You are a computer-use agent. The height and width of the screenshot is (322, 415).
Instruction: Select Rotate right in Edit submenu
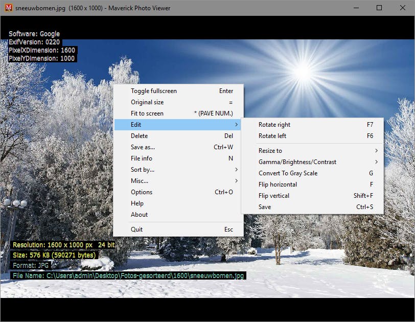312,125
